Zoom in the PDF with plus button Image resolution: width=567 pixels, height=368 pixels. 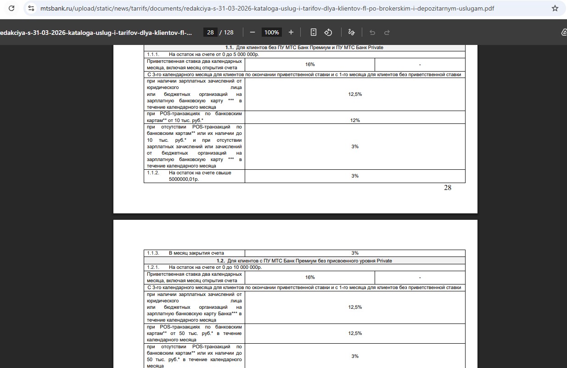(x=291, y=32)
